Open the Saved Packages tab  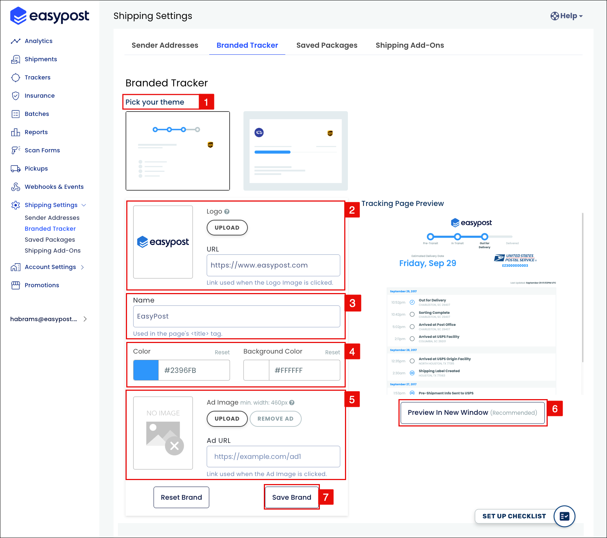pyautogui.click(x=327, y=45)
